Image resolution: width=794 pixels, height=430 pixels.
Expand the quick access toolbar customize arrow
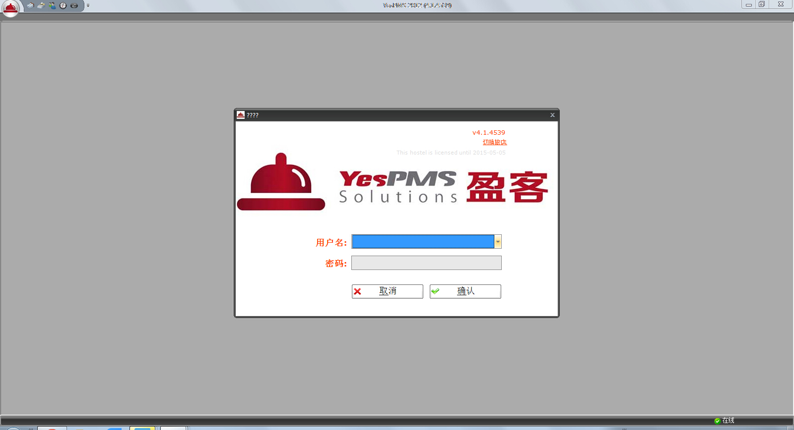click(88, 5)
